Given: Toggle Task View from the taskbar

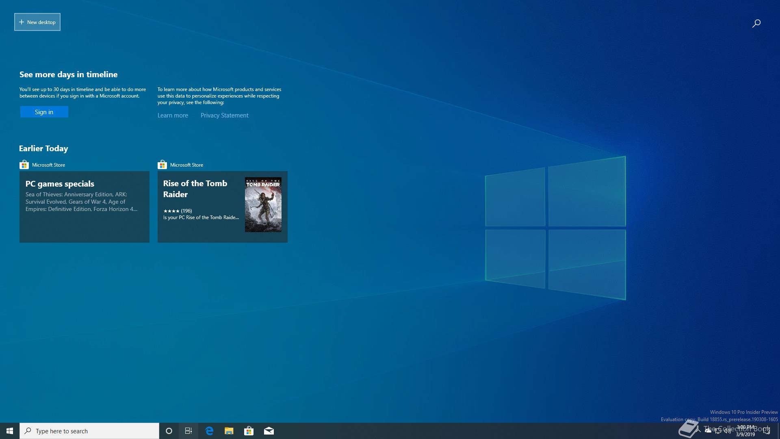Looking at the screenshot, I should [188, 431].
